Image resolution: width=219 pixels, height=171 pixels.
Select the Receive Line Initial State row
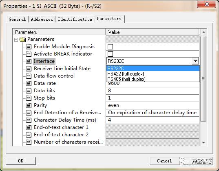(x=62, y=69)
